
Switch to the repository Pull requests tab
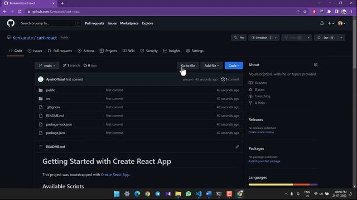(60, 51)
